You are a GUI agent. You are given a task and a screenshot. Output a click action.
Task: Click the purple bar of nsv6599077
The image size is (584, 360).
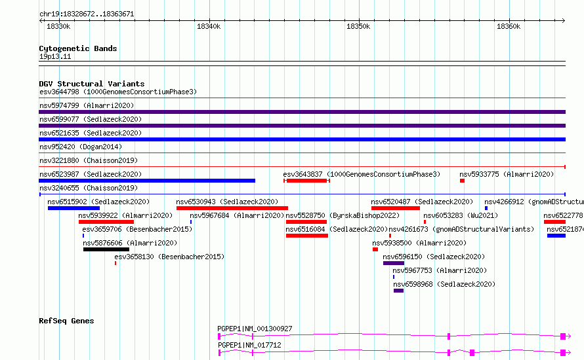pos(302,126)
